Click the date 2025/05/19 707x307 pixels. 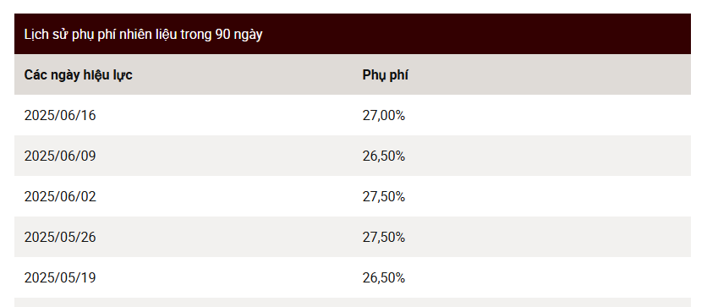[x=60, y=277]
